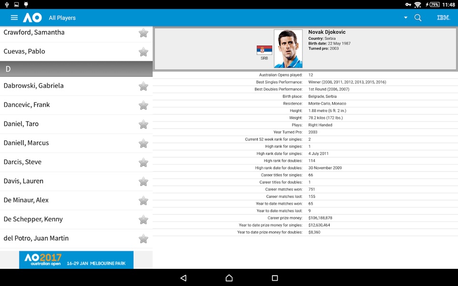Tap the Wi-Fi status icon
This screenshot has height=286, width=458.
coord(418,4)
